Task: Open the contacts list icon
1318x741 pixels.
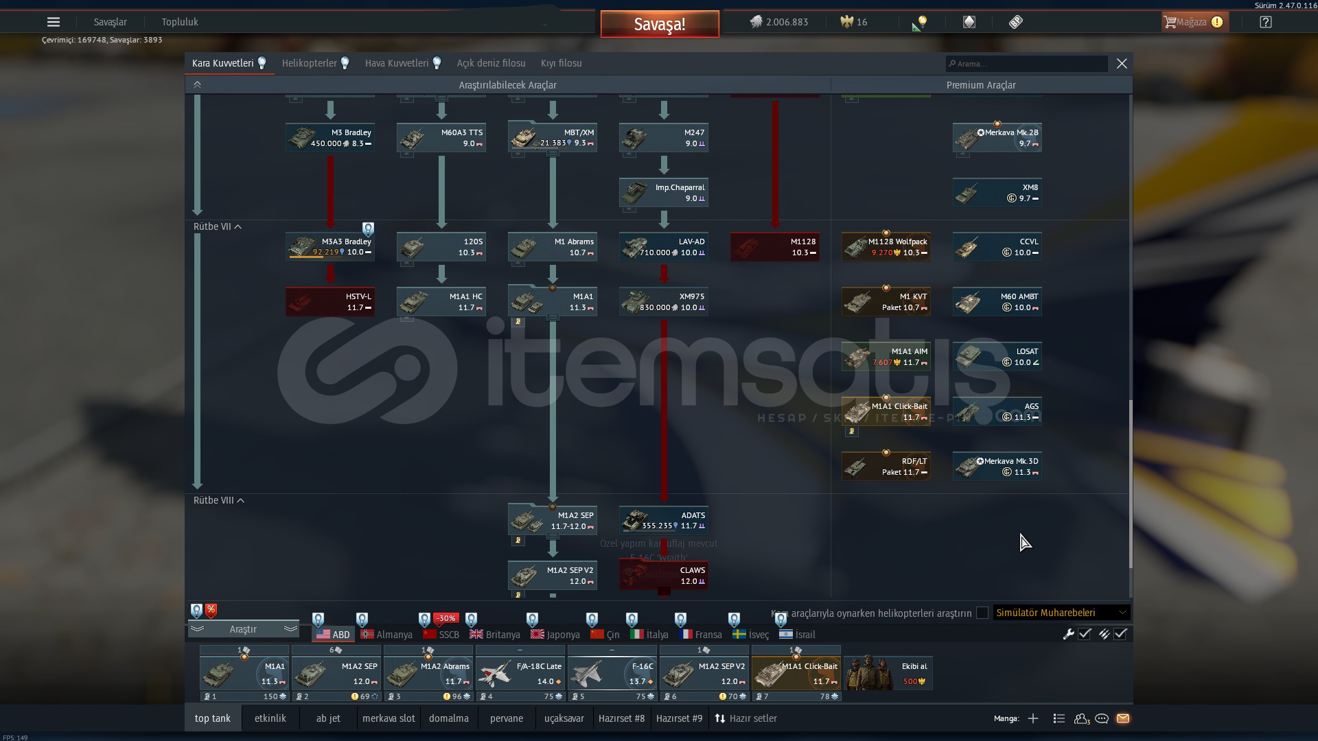Action: pos(1059,718)
